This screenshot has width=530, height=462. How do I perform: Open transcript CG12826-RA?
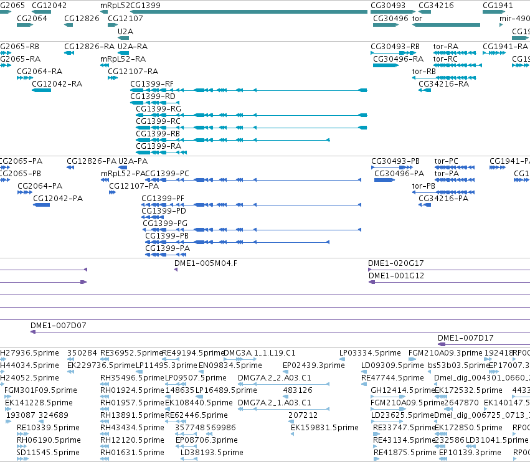click(90, 46)
